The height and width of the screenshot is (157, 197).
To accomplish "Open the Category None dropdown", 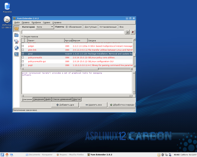I will click(45, 27).
